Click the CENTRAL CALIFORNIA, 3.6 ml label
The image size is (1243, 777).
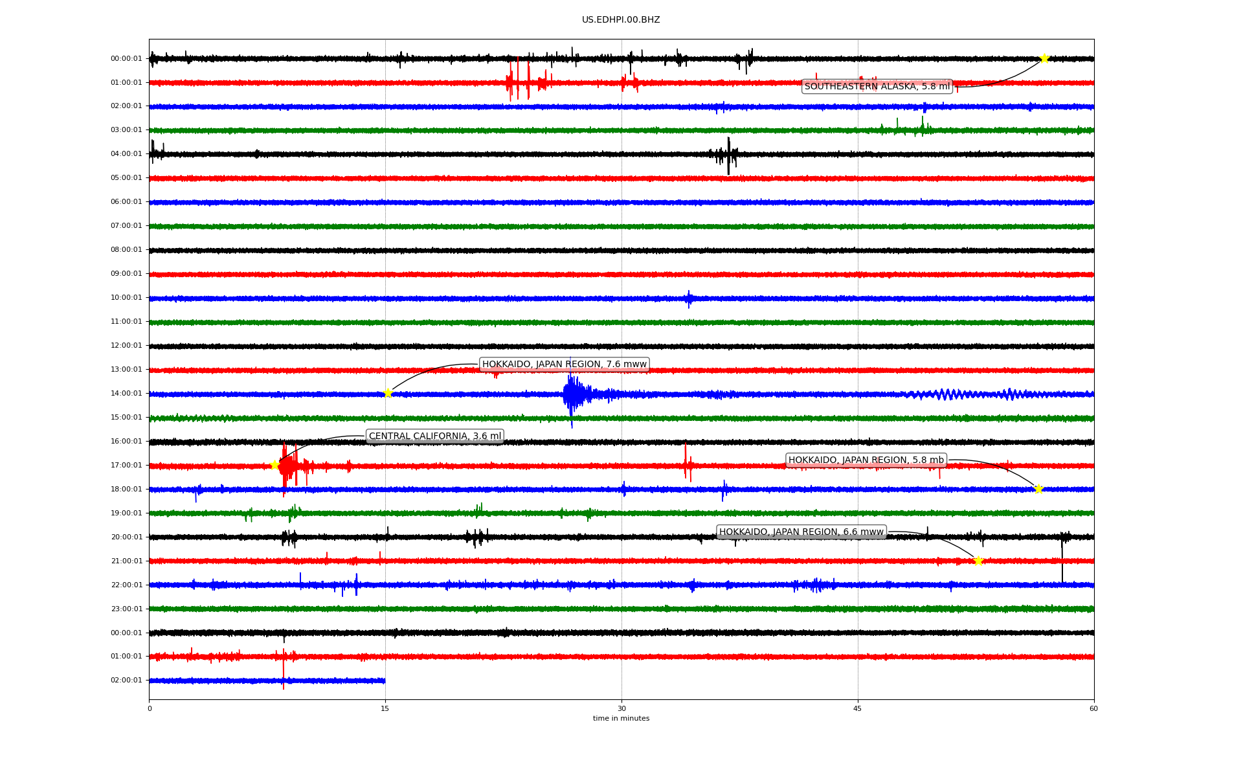(434, 436)
